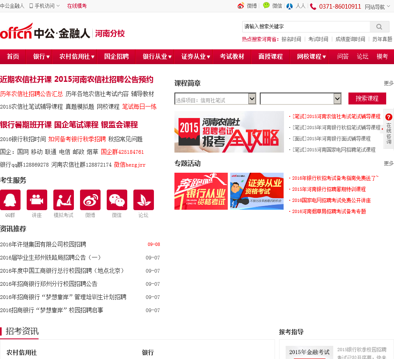Click 更多 beside 课程简章
394x359 pixels.
[389, 83]
